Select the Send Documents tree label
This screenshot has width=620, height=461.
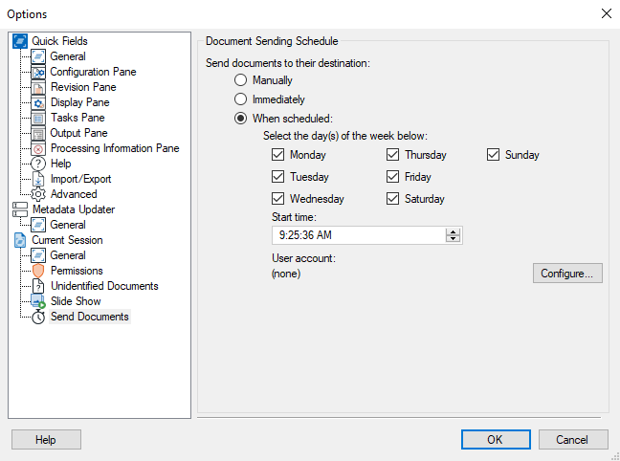(90, 317)
